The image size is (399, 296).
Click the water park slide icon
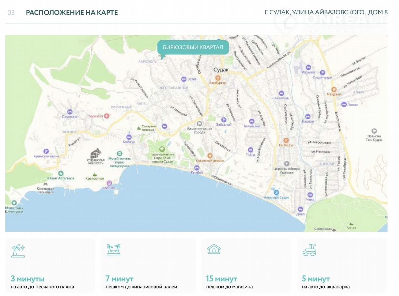pyautogui.click(x=309, y=249)
